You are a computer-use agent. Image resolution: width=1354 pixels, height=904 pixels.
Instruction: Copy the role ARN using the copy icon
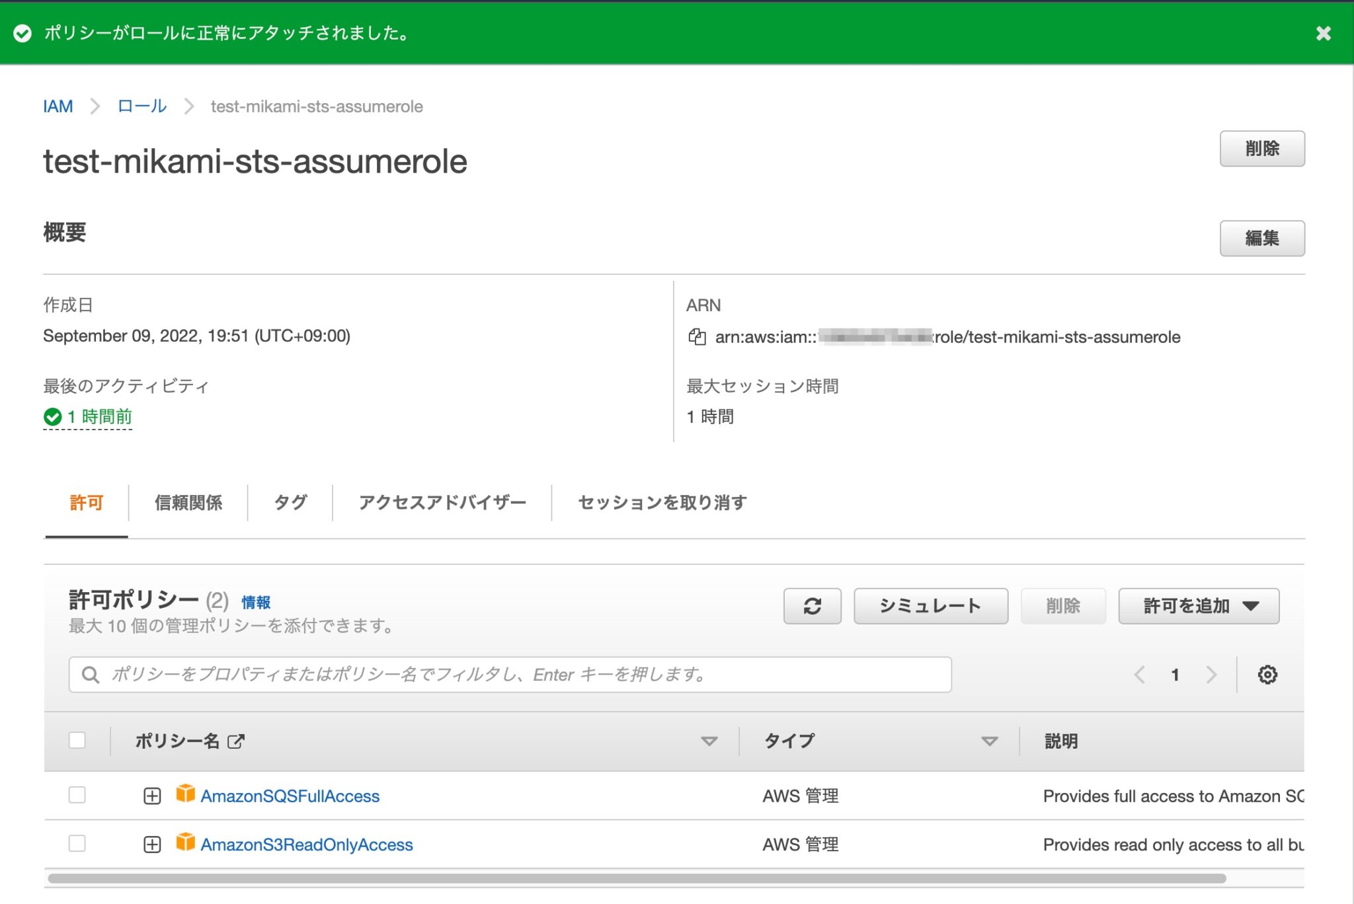tap(696, 336)
